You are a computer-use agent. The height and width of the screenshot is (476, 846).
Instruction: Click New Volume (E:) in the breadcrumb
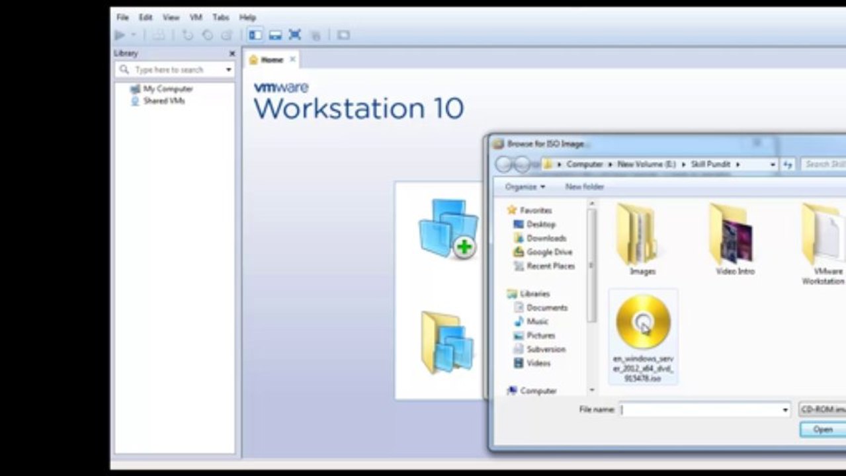pos(646,164)
